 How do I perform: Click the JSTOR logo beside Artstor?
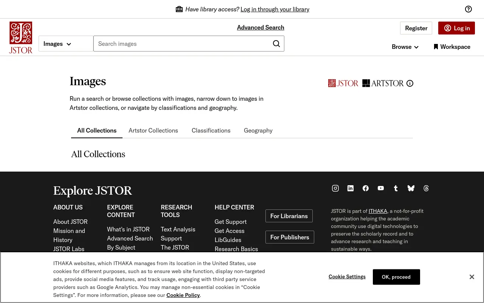point(343,83)
